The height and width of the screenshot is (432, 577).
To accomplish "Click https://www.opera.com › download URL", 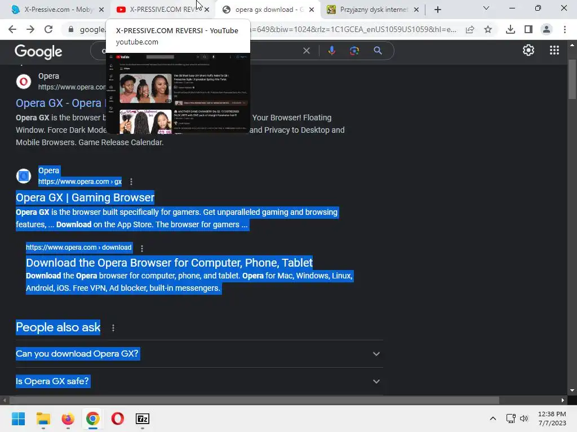I will pyautogui.click(x=79, y=247).
